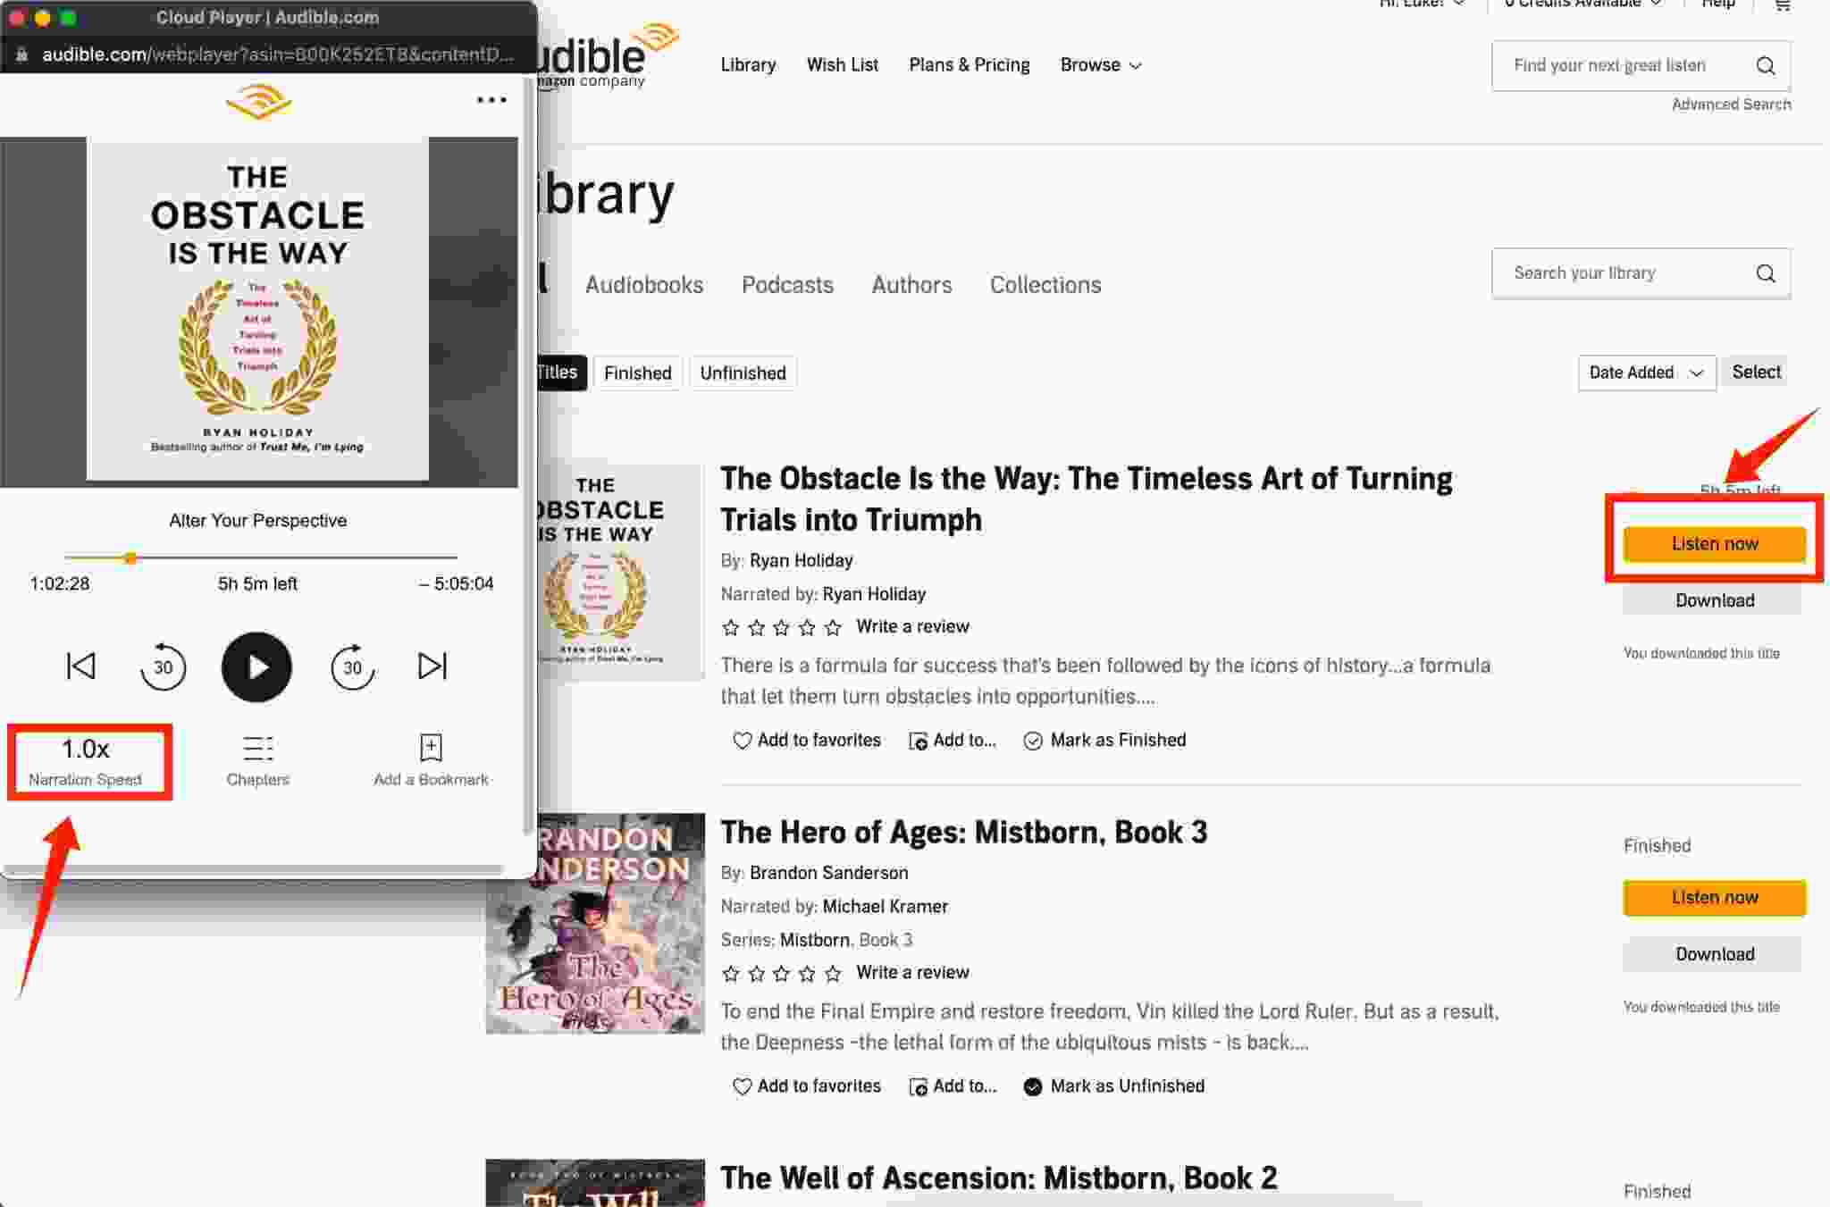Rewind 30 seconds in Cloud Player

(163, 666)
